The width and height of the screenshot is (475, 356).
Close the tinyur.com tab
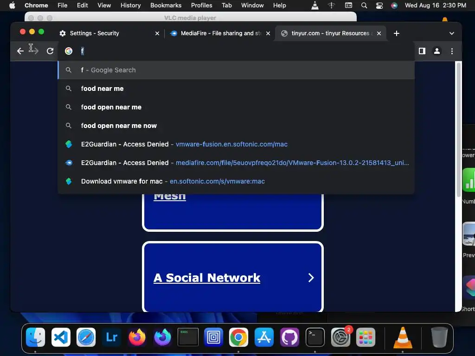379,33
